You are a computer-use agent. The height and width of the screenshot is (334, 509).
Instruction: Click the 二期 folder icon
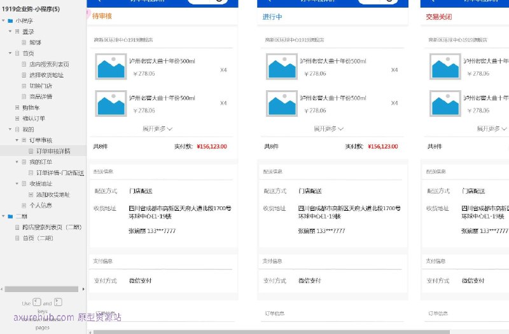pos(10,217)
